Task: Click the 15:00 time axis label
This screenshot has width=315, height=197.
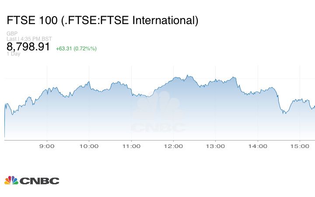Action: tap(300, 146)
